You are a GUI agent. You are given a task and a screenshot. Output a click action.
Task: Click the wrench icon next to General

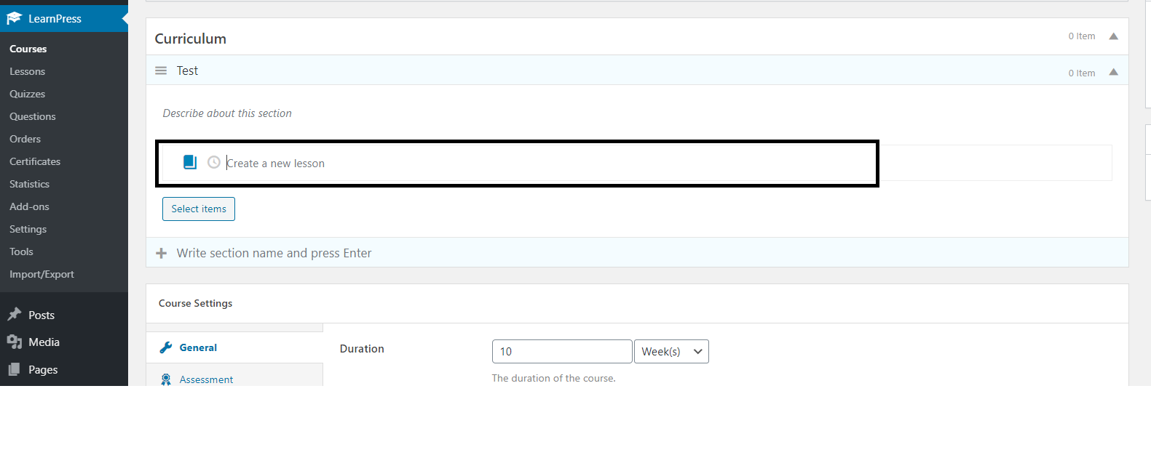(x=166, y=347)
